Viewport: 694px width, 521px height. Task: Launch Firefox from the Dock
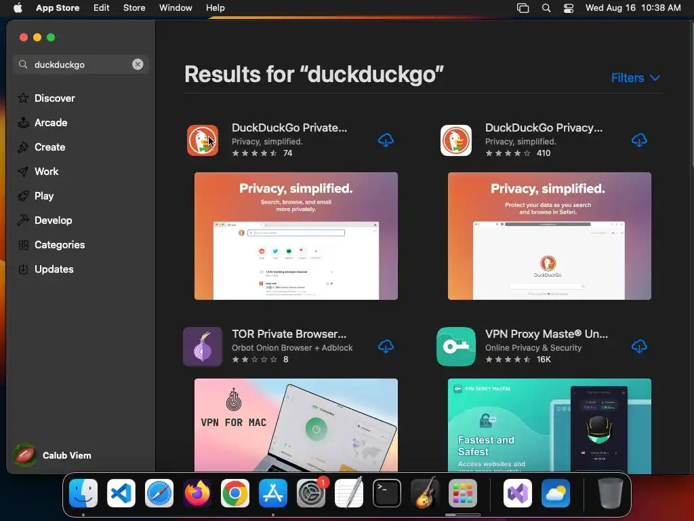pos(197,493)
